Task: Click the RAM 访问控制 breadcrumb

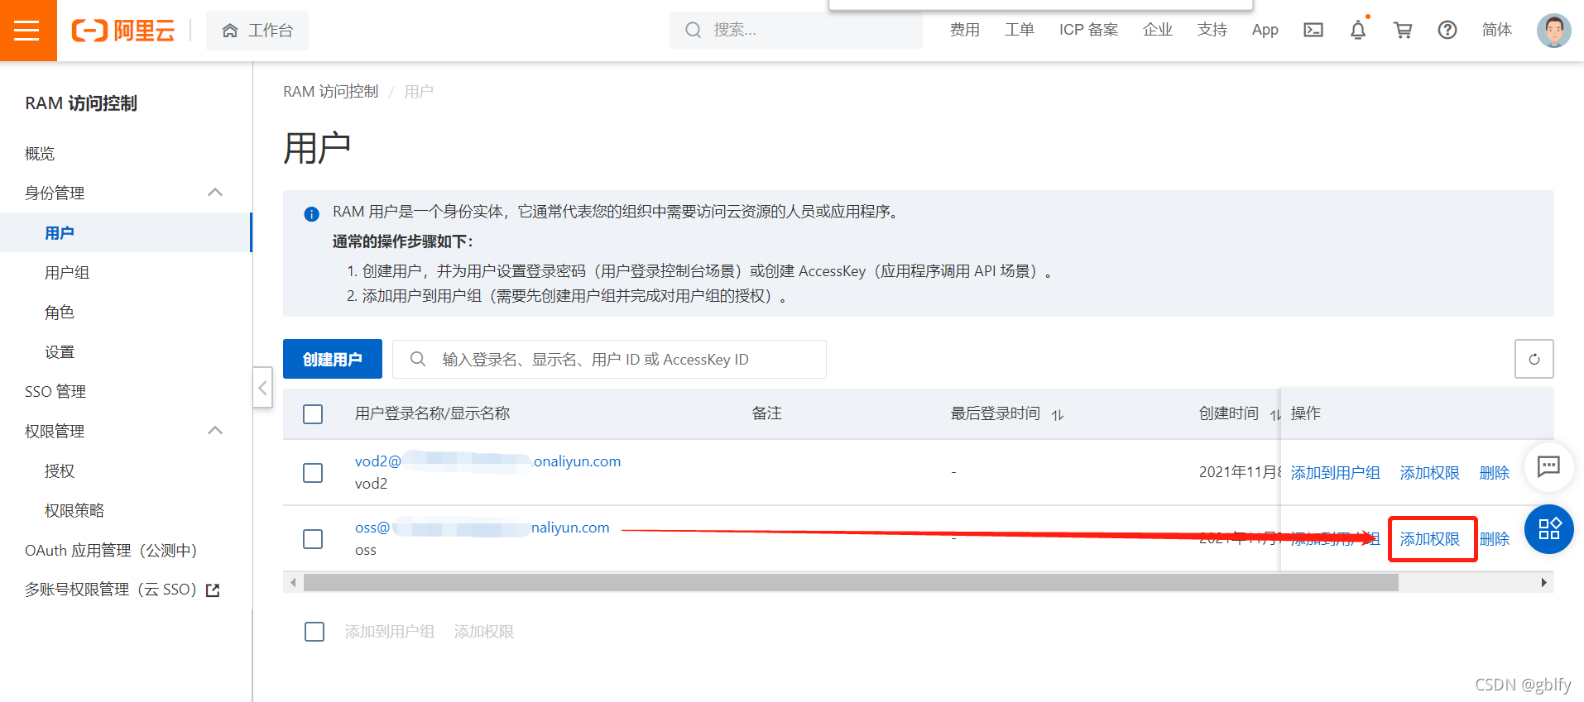Action: click(330, 92)
